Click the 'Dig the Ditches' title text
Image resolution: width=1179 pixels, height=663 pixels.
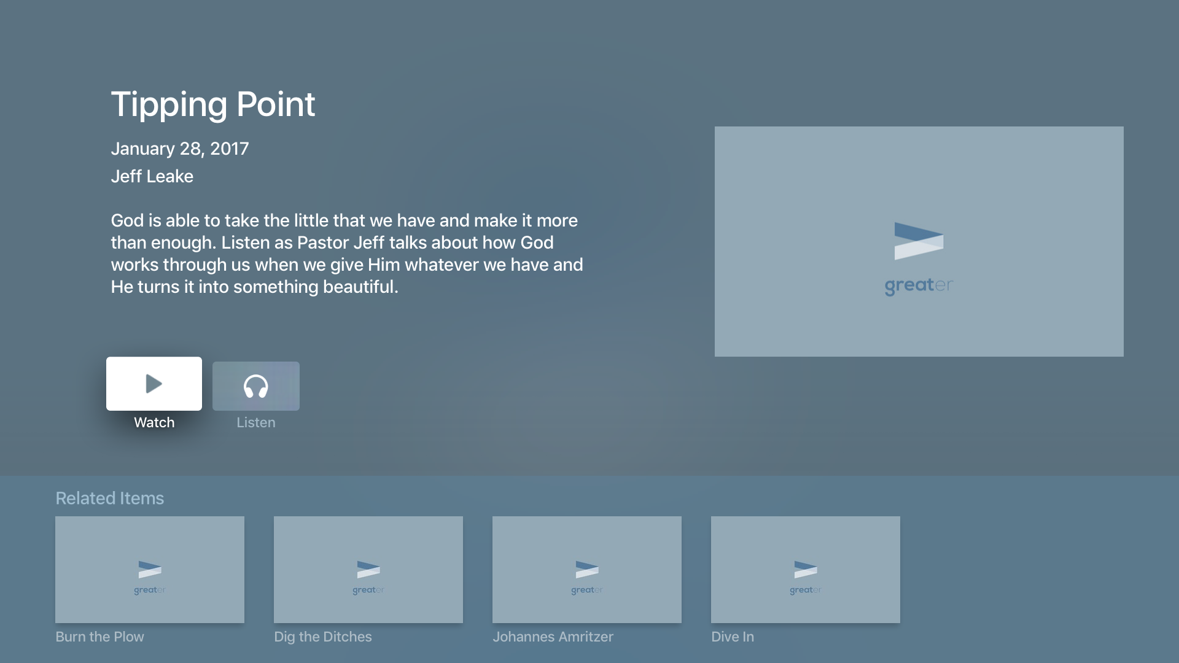(x=323, y=637)
